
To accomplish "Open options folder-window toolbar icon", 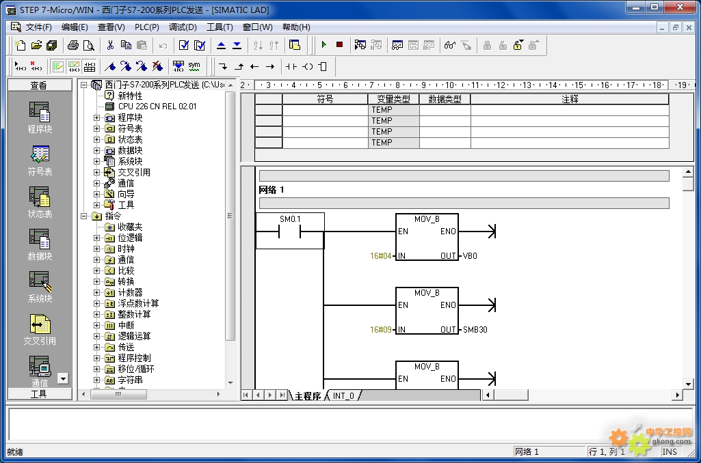I will tap(295, 45).
